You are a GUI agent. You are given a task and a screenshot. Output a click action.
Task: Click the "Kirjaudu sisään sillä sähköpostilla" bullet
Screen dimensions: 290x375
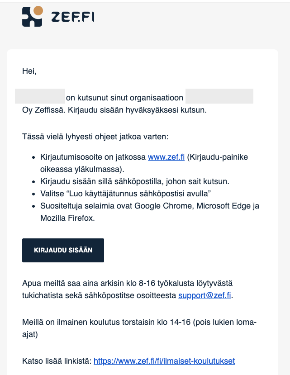point(135,181)
